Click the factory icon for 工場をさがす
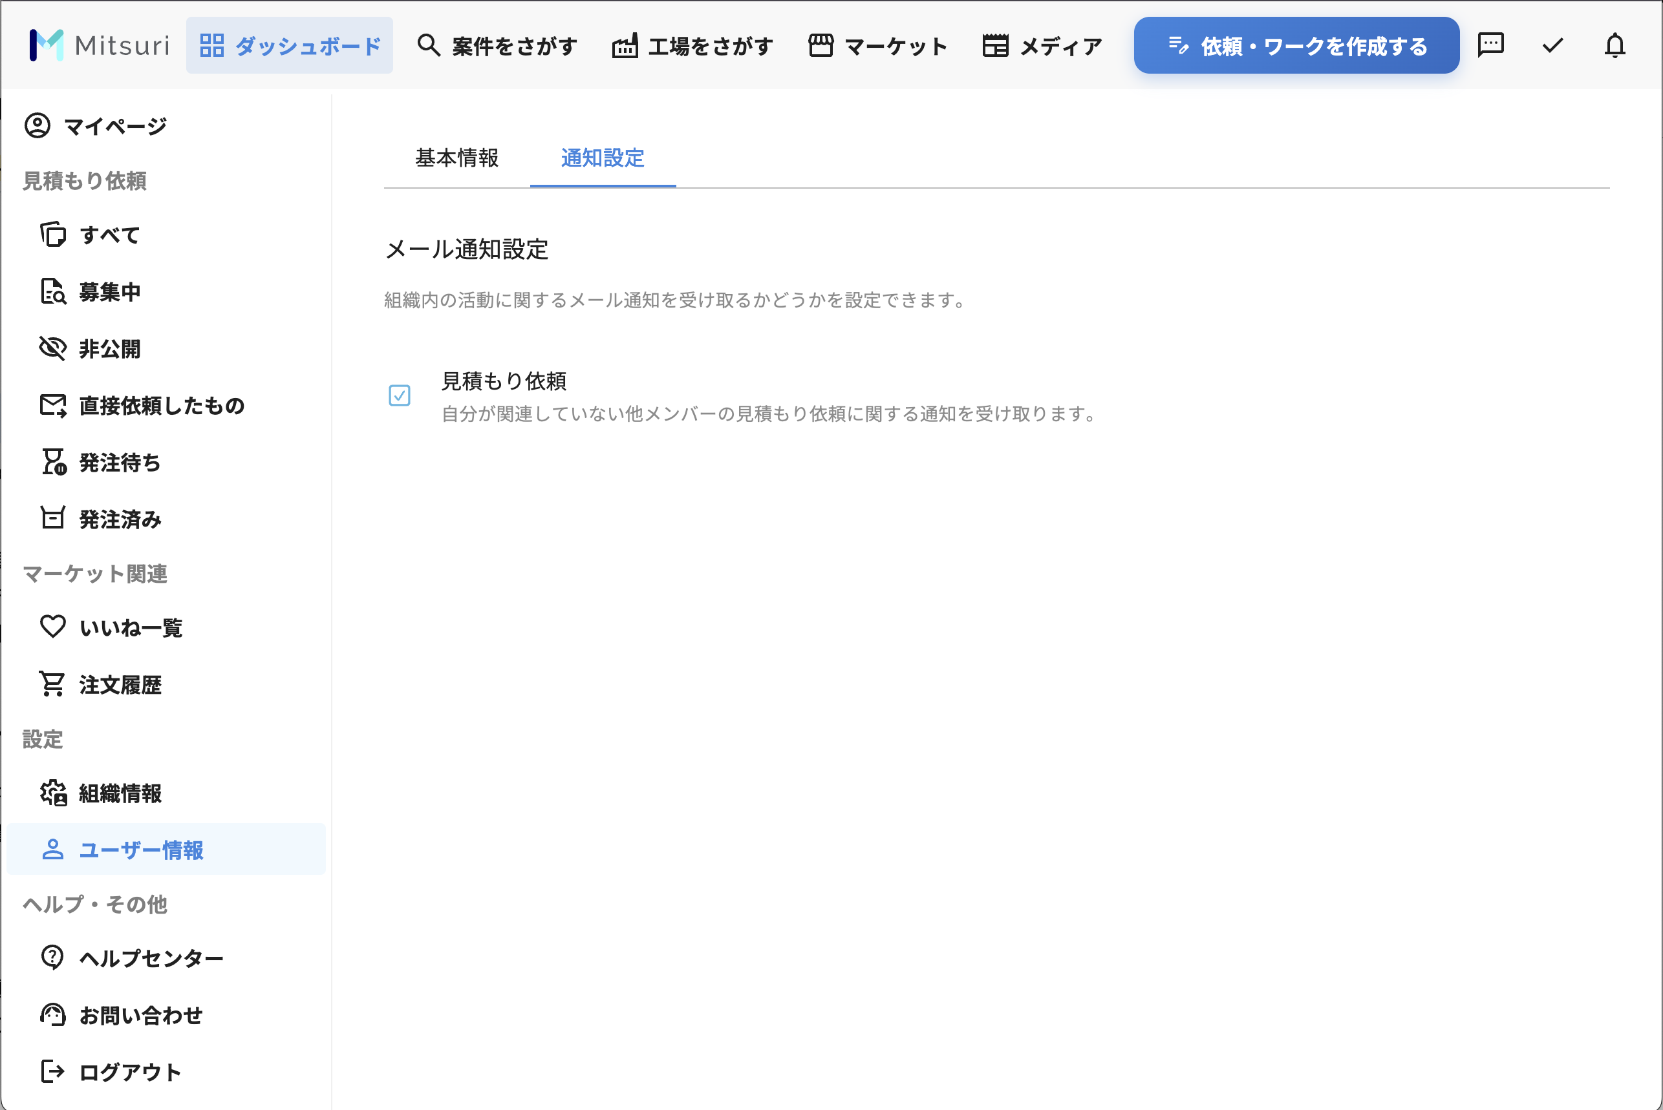The width and height of the screenshot is (1663, 1110). tap(625, 45)
